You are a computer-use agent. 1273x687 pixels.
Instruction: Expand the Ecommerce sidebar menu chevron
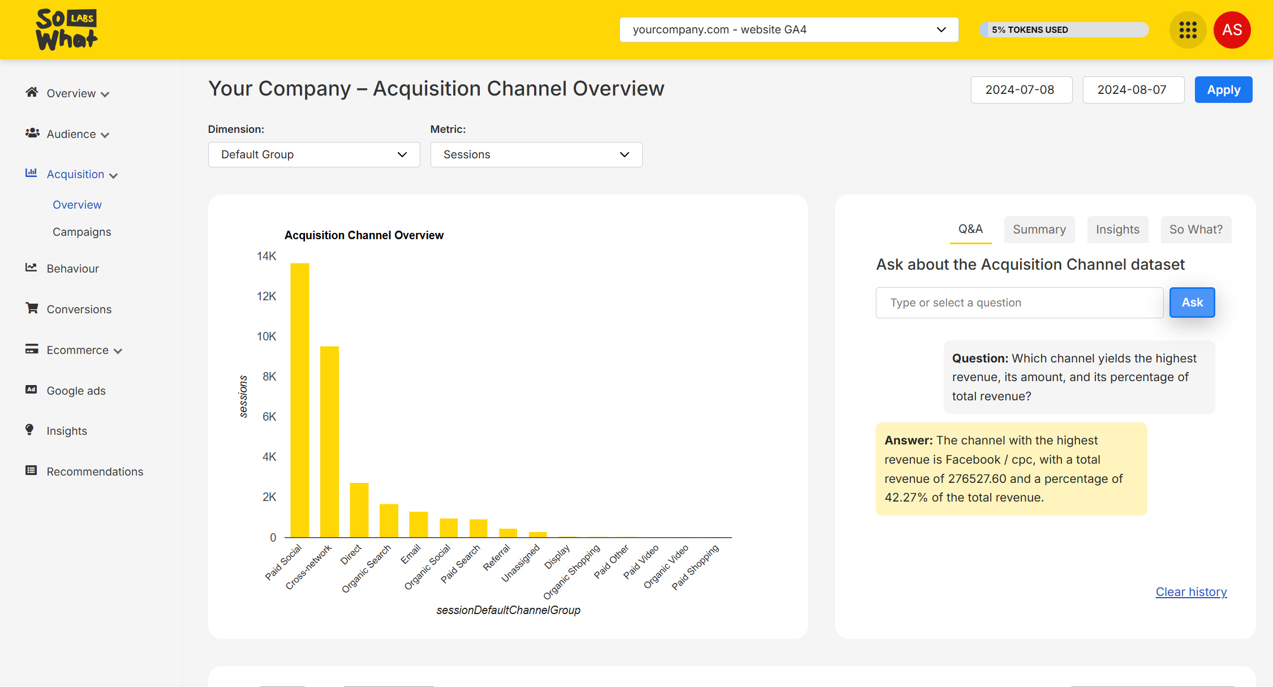118,352
